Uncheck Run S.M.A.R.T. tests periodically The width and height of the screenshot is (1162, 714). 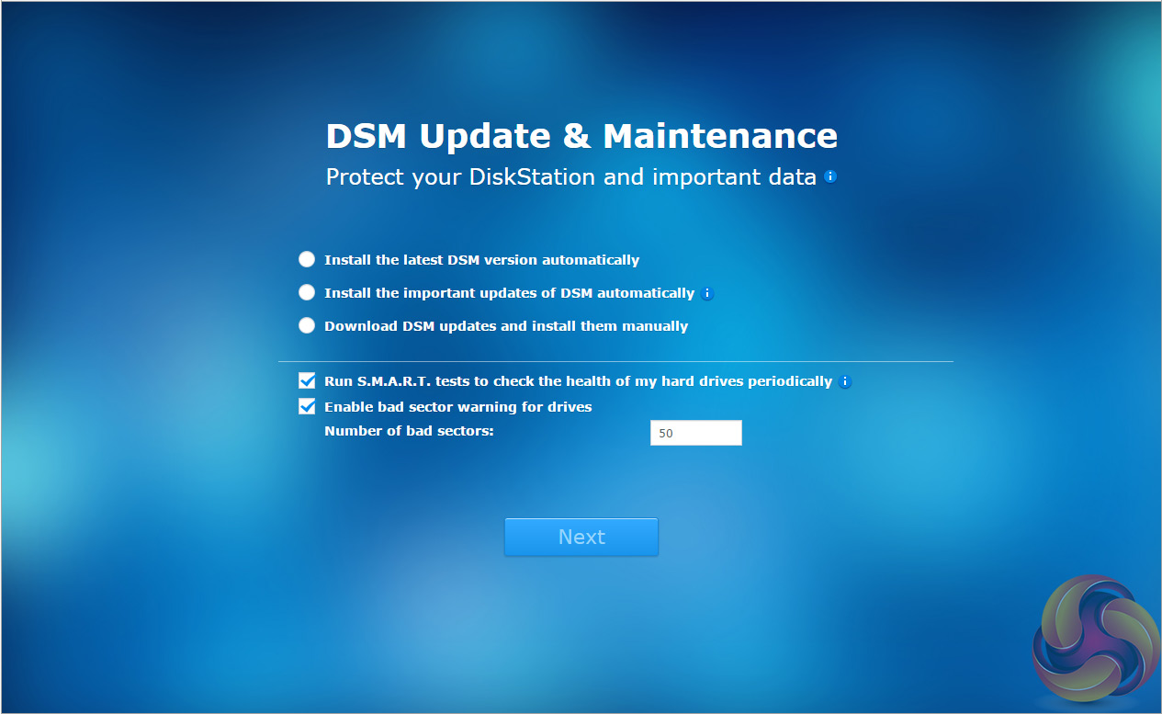pos(307,380)
